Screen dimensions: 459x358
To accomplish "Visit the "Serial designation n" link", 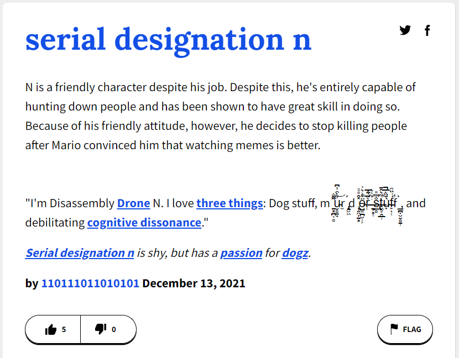I will click(79, 252).
